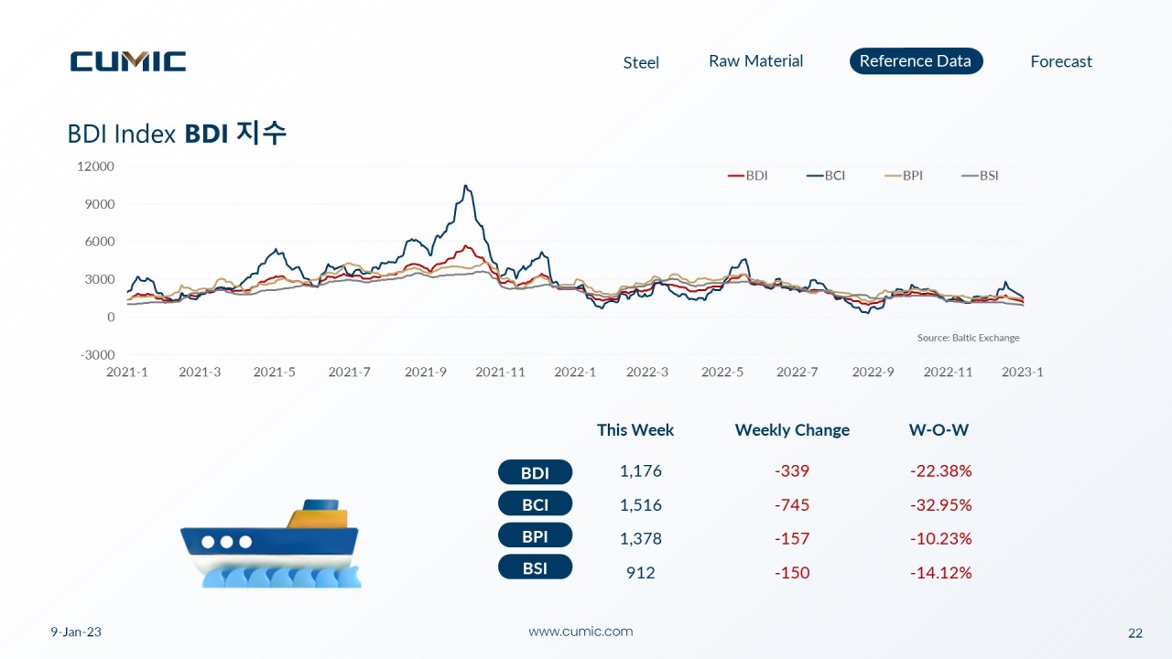Click the BSI pill label
Screen dimensions: 1172x659
point(535,567)
